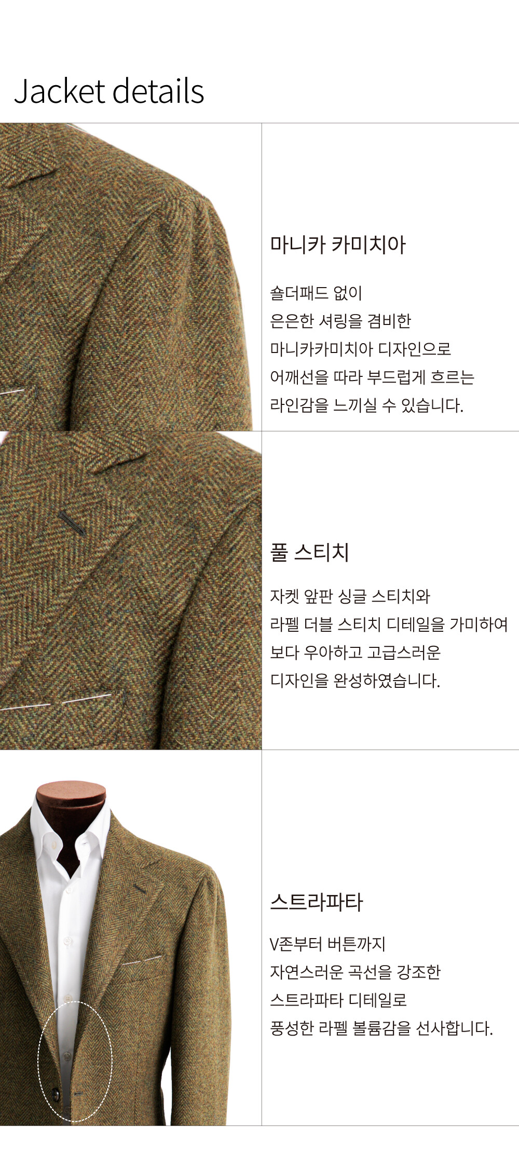Open the lapel stitch close-up photo
The image size is (519, 1153).
pyautogui.click(x=130, y=590)
